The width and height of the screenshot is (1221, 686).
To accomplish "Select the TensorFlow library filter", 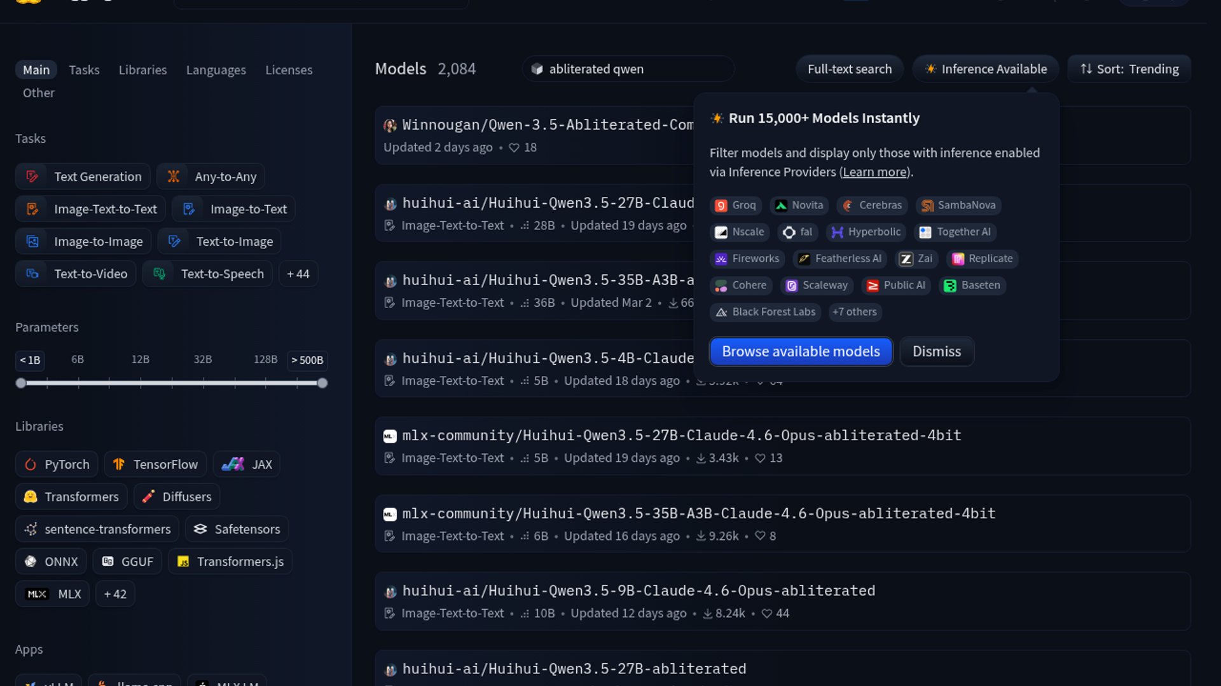I will (x=155, y=464).
